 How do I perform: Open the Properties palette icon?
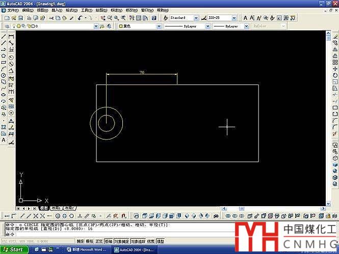[132, 18]
